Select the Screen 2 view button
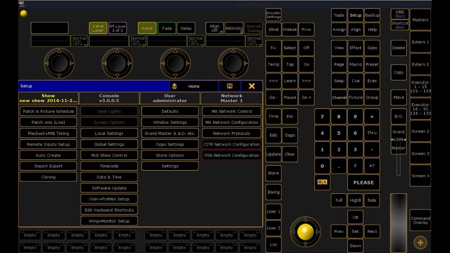The height and width of the screenshot is (253, 450). click(x=420, y=131)
